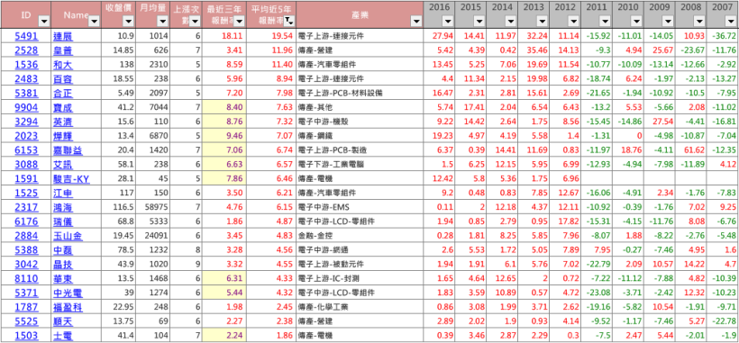The width and height of the screenshot is (739, 343).
Task: Select the 電子下游-工業電腦 industry cell
Action: (360, 165)
